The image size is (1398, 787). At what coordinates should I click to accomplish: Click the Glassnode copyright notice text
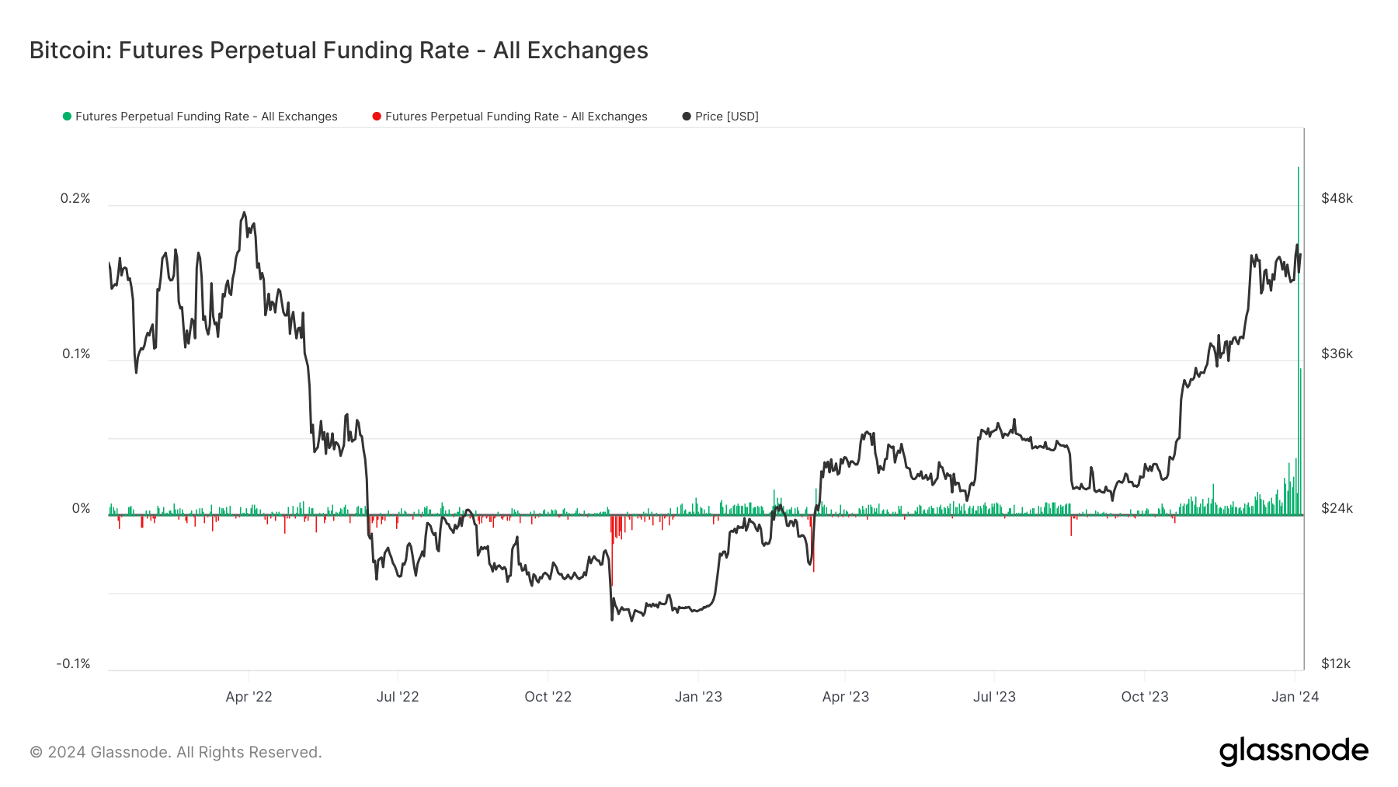[x=176, y=752]
